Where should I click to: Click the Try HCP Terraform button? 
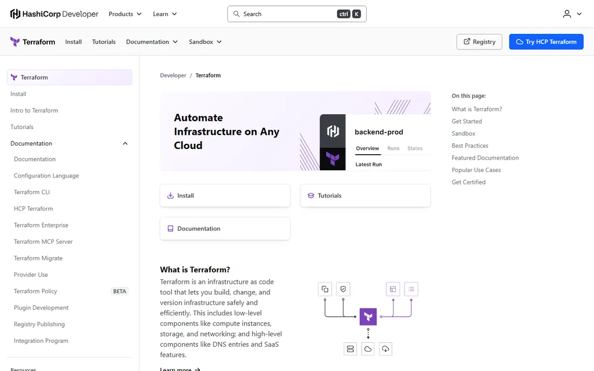[x=546, y=42]
